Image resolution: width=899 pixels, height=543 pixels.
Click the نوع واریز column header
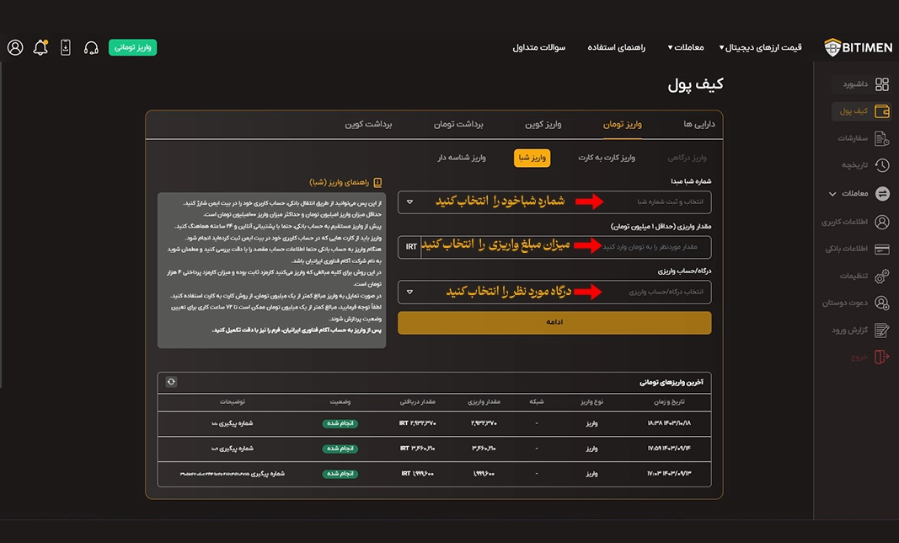(591, 402)
